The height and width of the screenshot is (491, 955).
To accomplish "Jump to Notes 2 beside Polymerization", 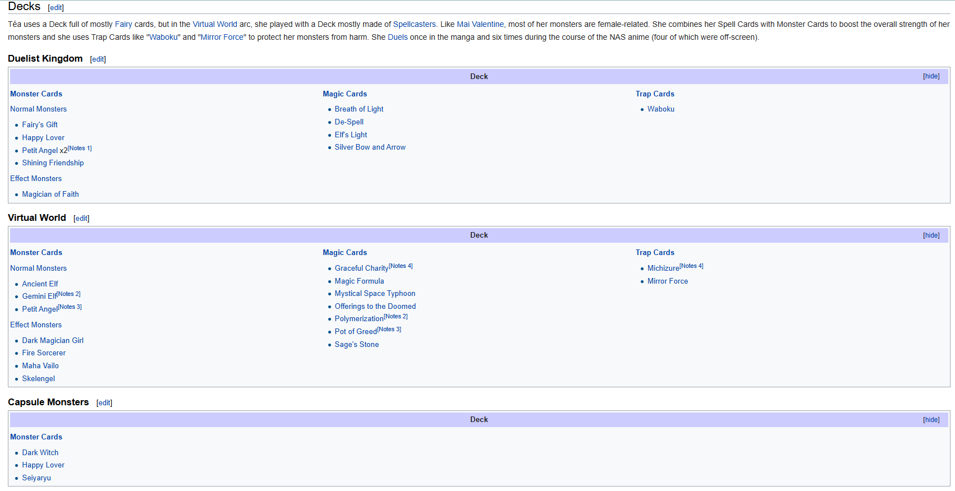I will pos(396,317).
